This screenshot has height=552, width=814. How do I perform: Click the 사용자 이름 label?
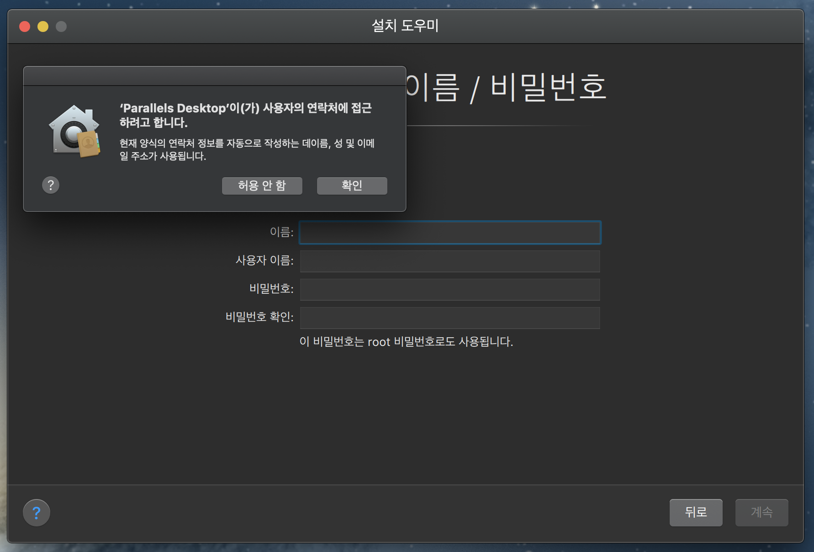[x=264, y=260]
